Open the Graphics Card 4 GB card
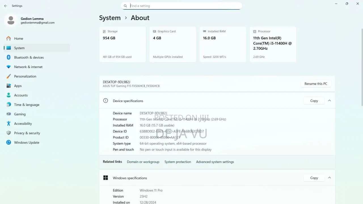The width and height of the screenshot is (363, 204). pyautogui.click(x=173, y=44)
